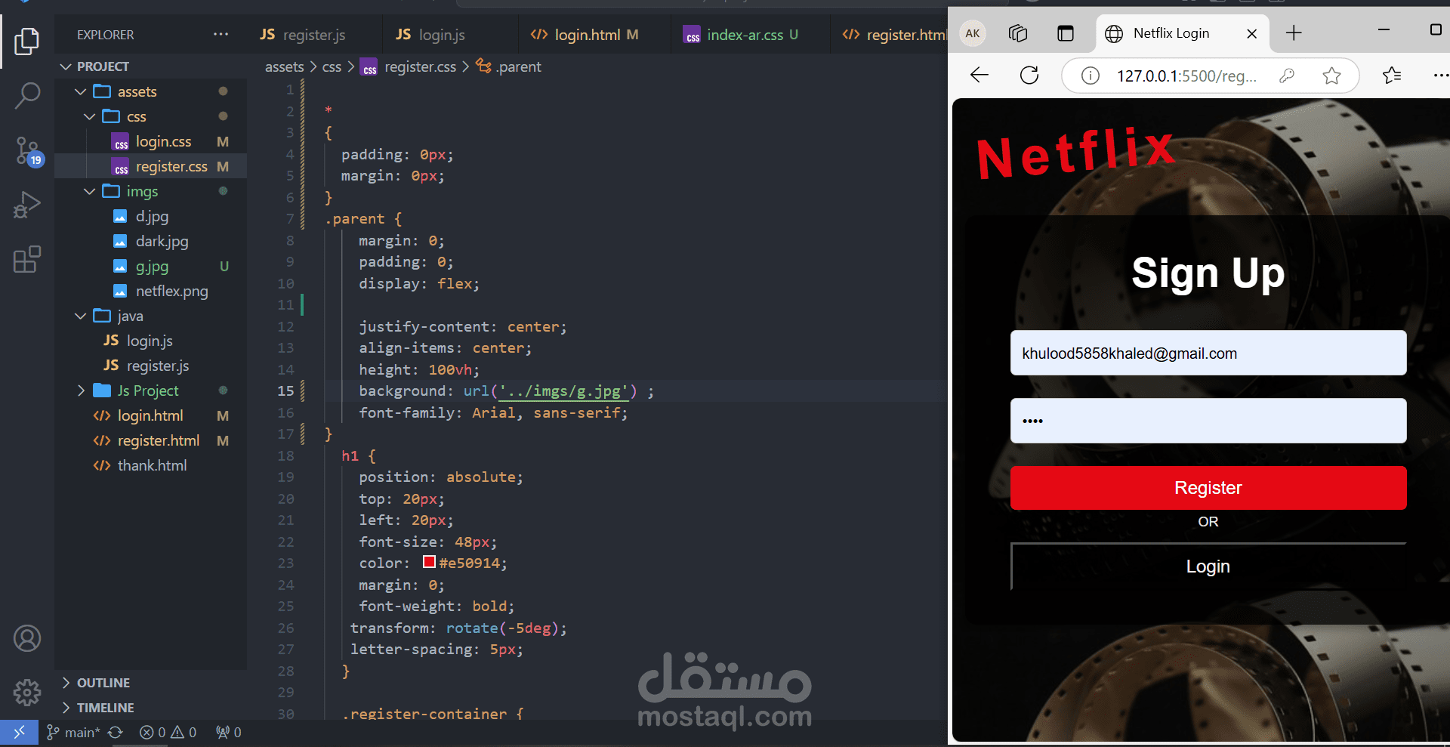The image size is (1450, 747).
Task: Open dark.jpg image file
Action: pos(151,241)
